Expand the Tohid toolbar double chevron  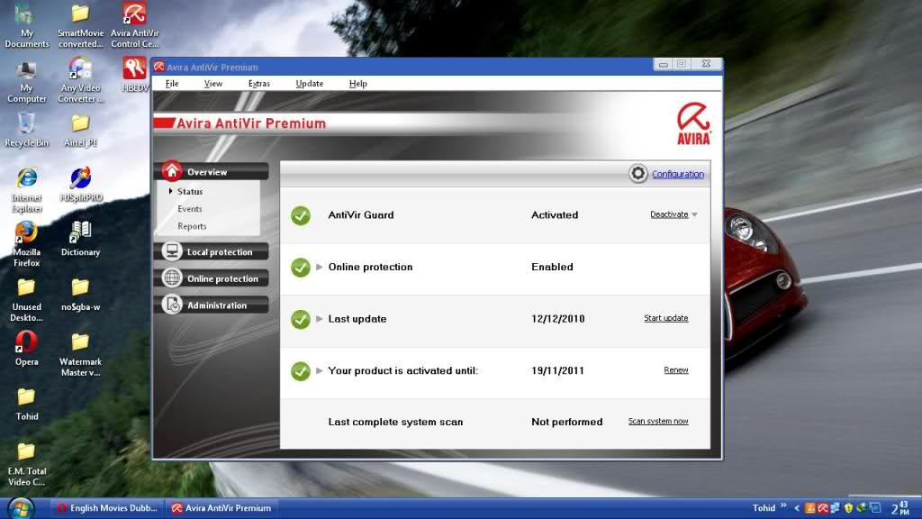[x=783, y=505]
